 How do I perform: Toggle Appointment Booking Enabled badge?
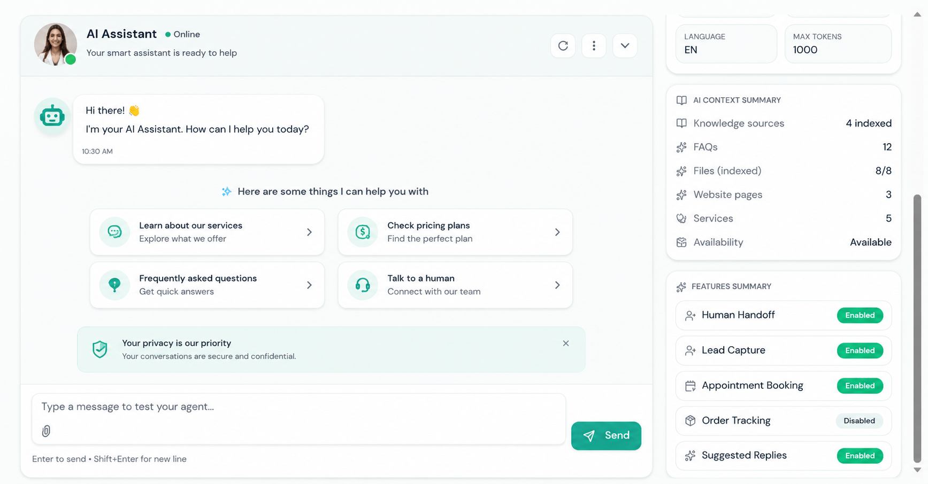coord(860,386)
